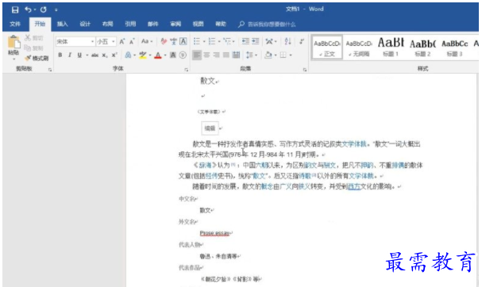Click the bullet list icon

[x=197, y=41]
